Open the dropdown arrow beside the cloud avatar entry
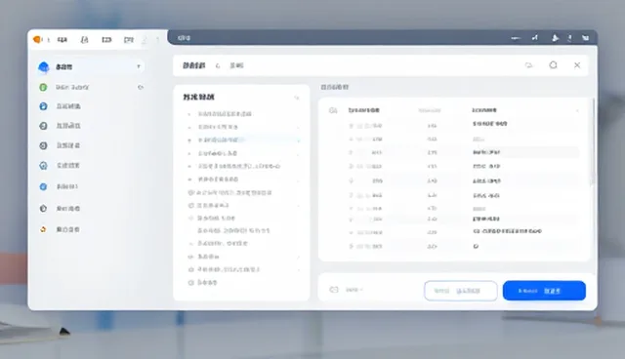Viewport: 625px width, 359px height. tap(139, 66)
